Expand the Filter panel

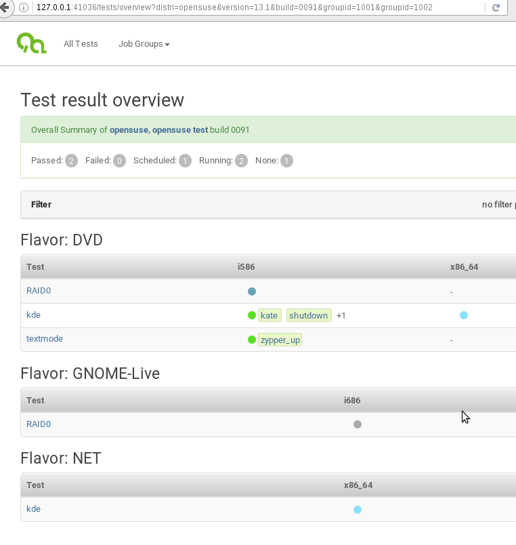coord(40,204)
